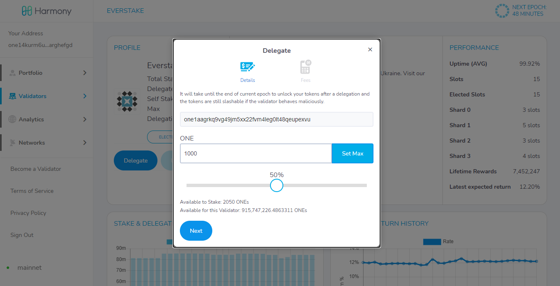Click the blue Delegate button on the profile
This screenshot has width=560, height=286.
135,160
